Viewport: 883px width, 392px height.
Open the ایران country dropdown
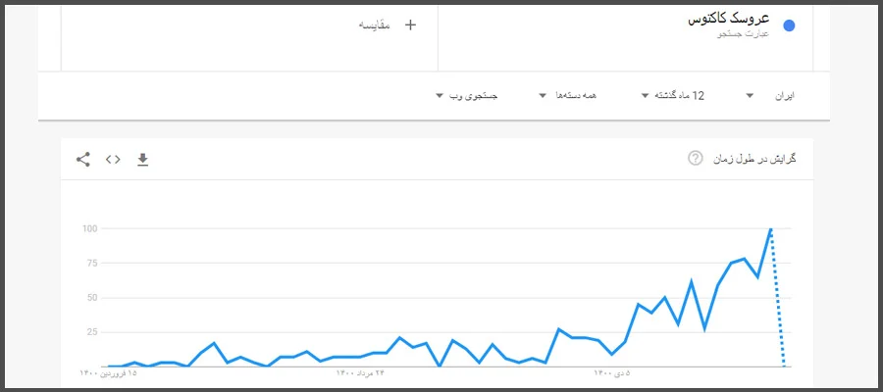tap(770, 96)
